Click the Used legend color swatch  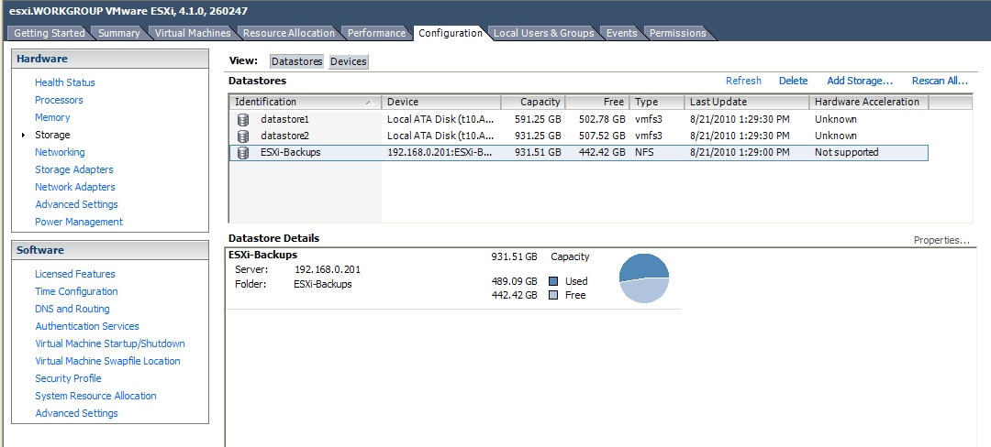[x=553, y=281]
